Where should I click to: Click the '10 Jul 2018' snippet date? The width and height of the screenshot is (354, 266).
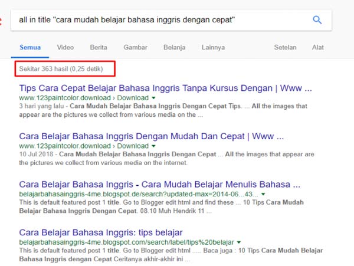pyautogui.click(x=36, y=154)
